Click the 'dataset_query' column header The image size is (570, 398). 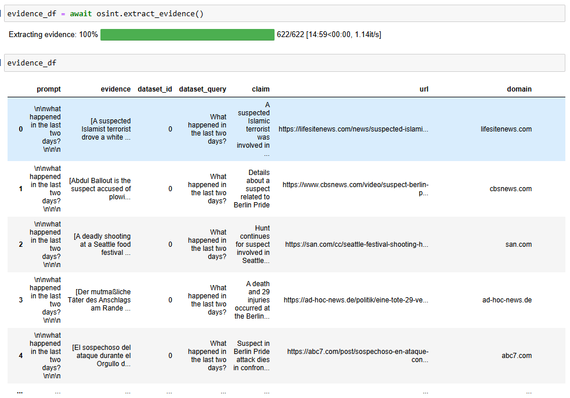tap(203, 89)
